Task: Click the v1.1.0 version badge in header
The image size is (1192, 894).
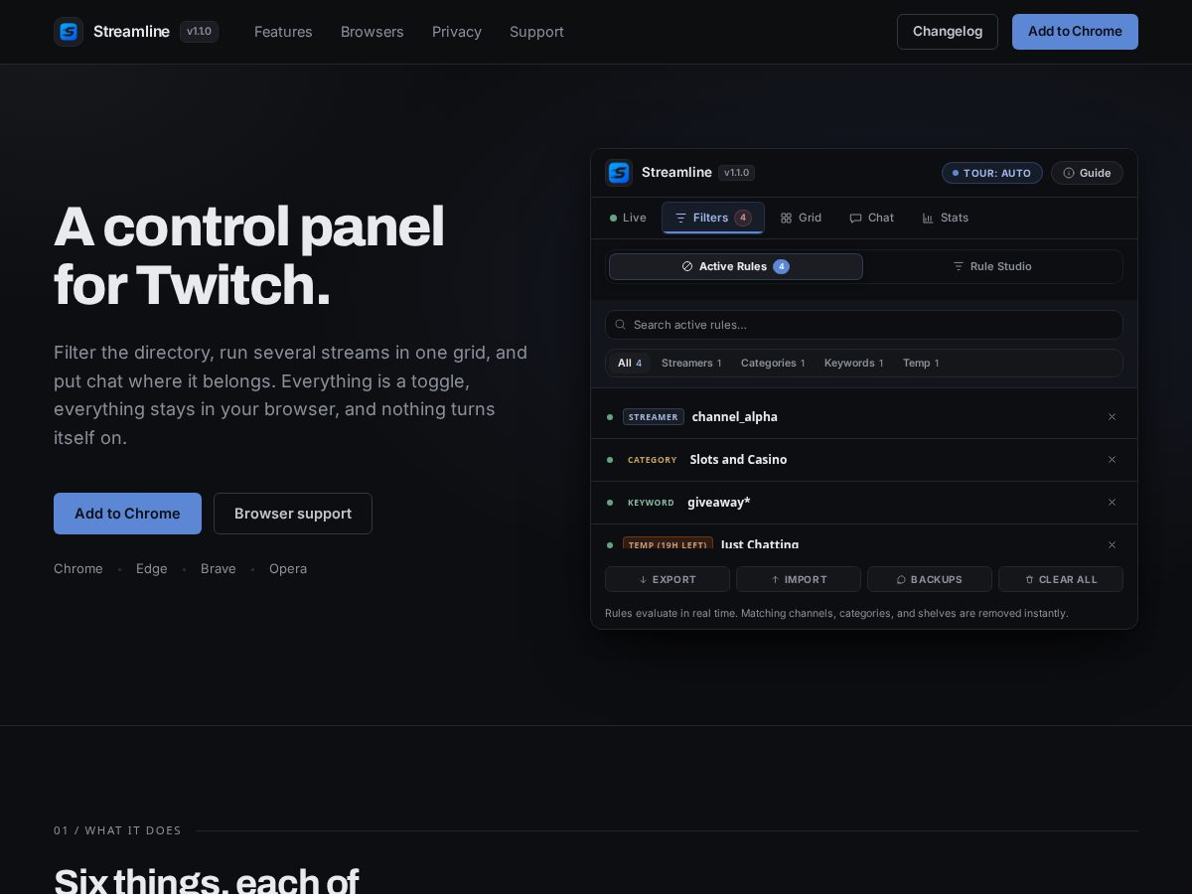Action: point(199,32)
